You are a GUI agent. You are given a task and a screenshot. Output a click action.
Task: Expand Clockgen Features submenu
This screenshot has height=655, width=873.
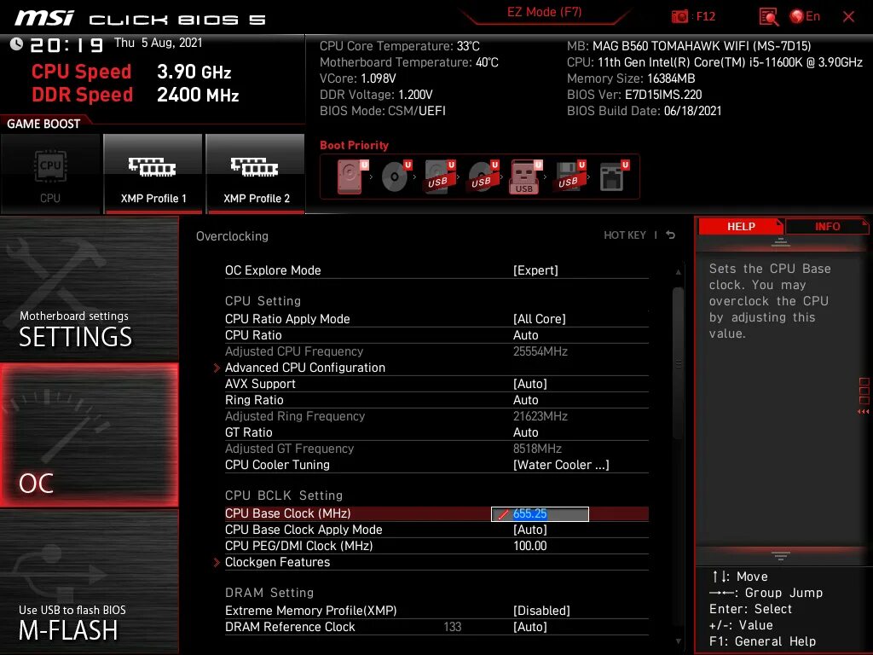[x=277, y=562]
